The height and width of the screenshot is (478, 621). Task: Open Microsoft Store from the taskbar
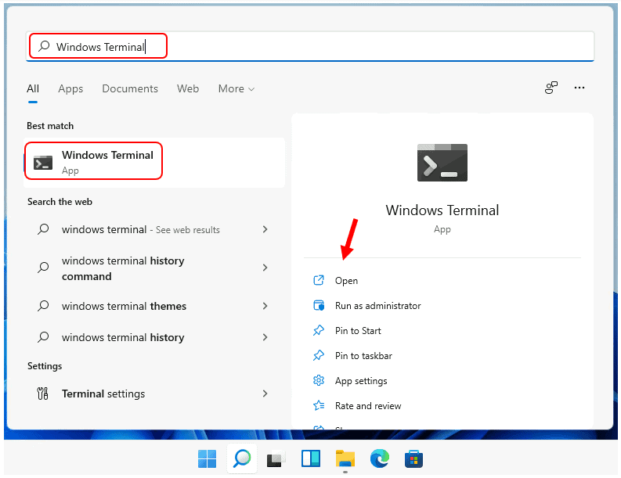[x=413, y=458]
